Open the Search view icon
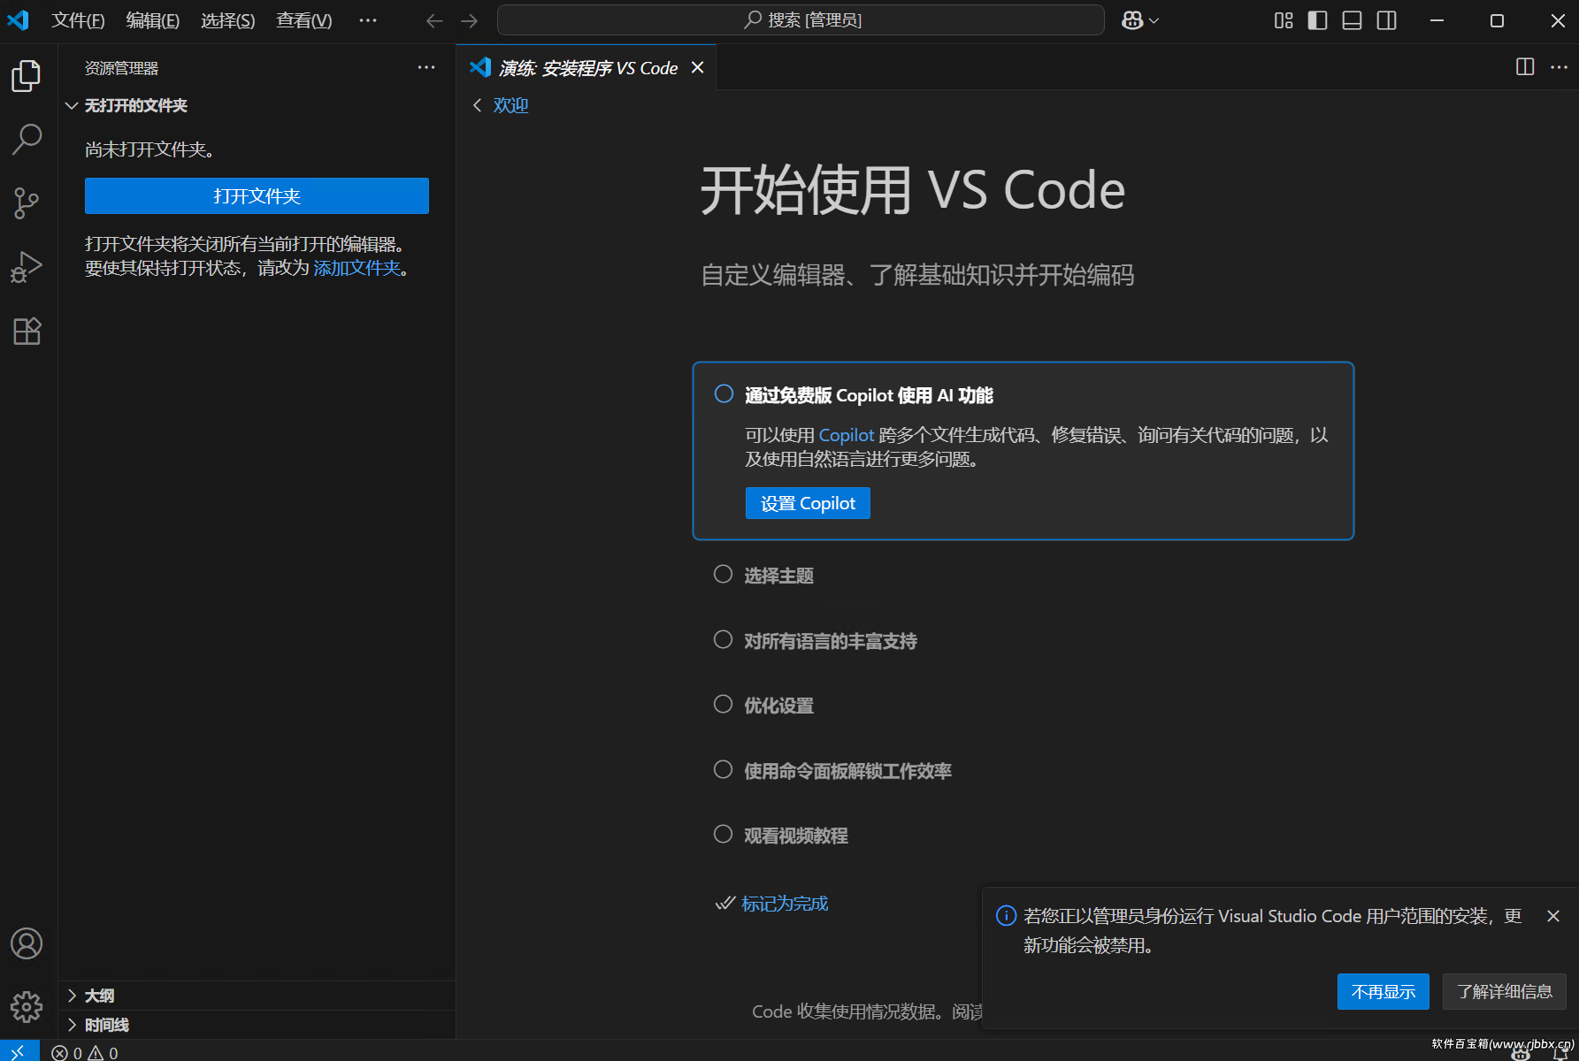Viewport: 1579px width, 1061px height. tap(27, 140)
